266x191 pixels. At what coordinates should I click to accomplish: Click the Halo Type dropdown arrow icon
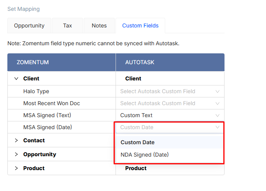[x=218, y=92]
